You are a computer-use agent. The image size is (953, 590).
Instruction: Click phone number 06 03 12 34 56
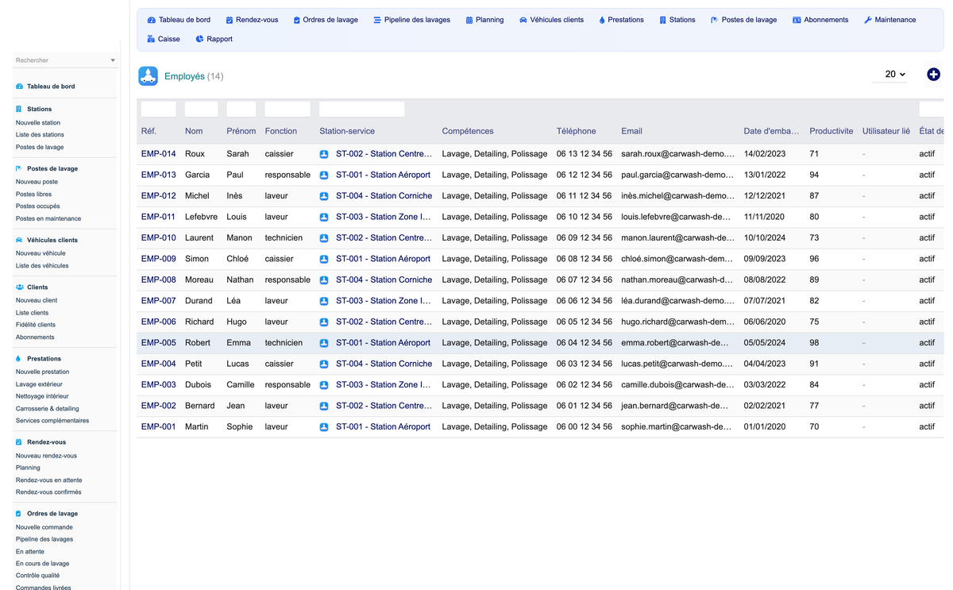(x=585, y=364)
